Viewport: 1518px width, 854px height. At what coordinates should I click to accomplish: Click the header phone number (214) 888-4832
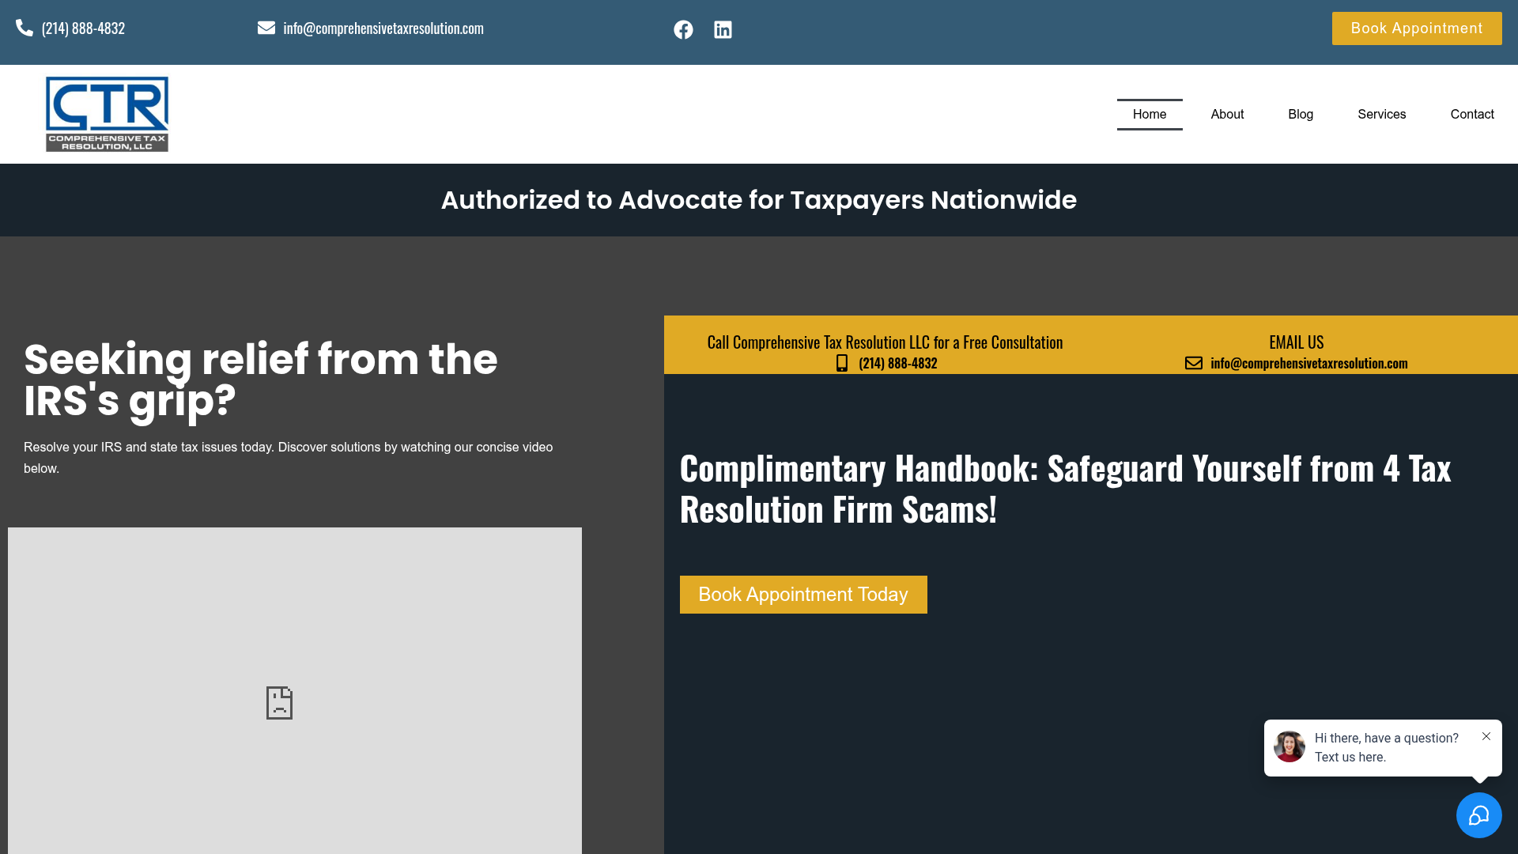click(83, 28)
